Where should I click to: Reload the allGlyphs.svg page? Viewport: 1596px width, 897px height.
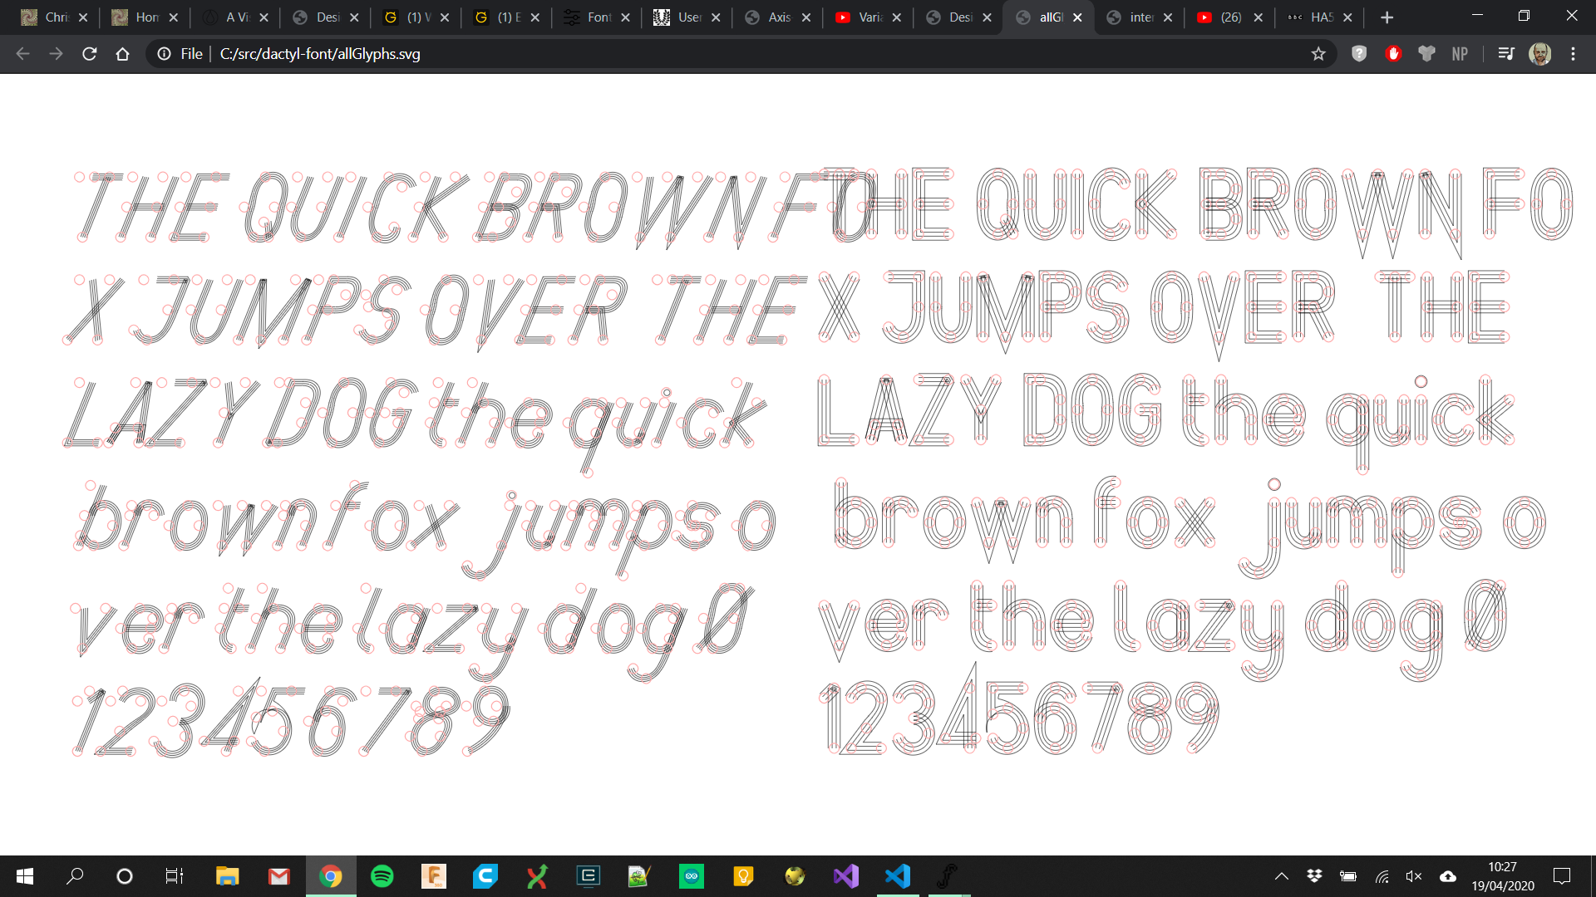[90, 54]
